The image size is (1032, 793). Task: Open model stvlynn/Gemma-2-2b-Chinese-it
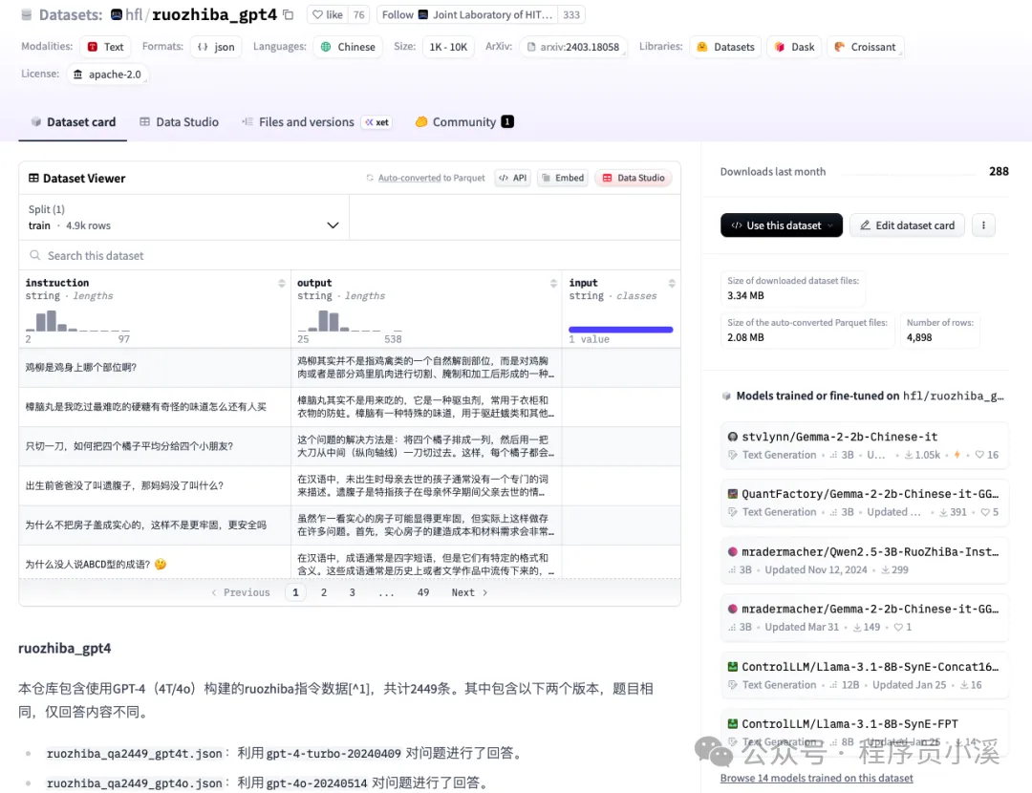(865, 445)
